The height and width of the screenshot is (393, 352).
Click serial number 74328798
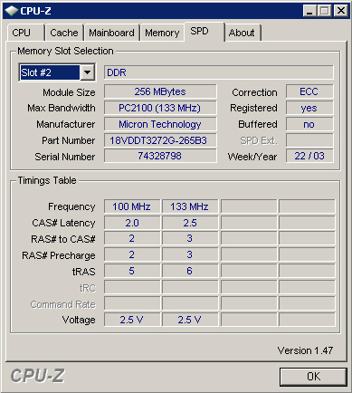(160, 156)
